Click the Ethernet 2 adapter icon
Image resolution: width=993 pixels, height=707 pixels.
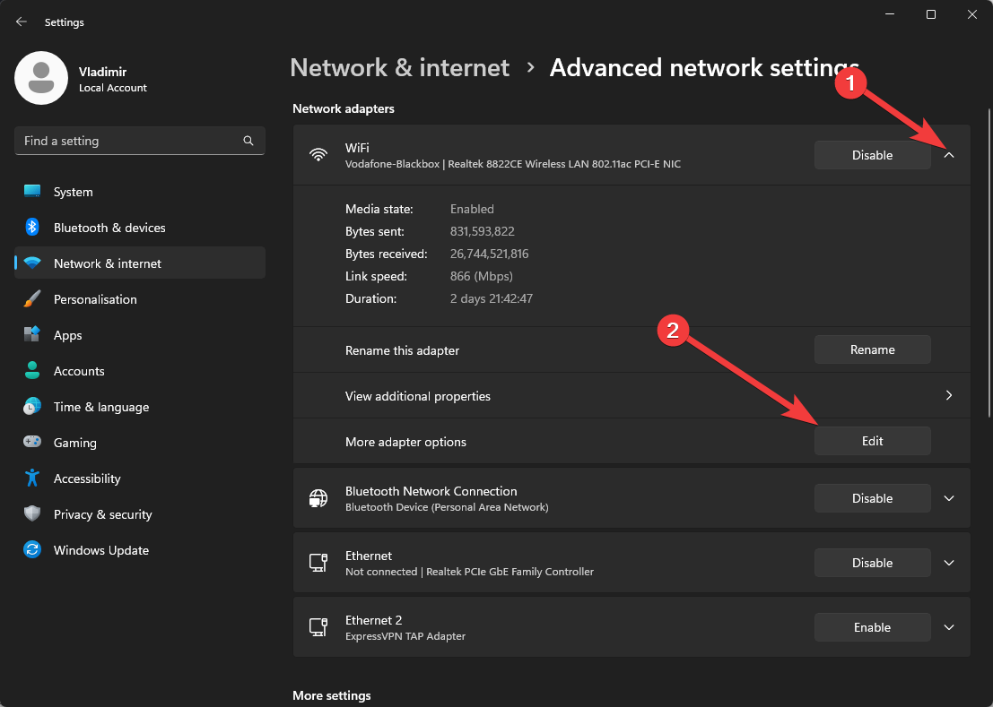(x=318, y=627)
